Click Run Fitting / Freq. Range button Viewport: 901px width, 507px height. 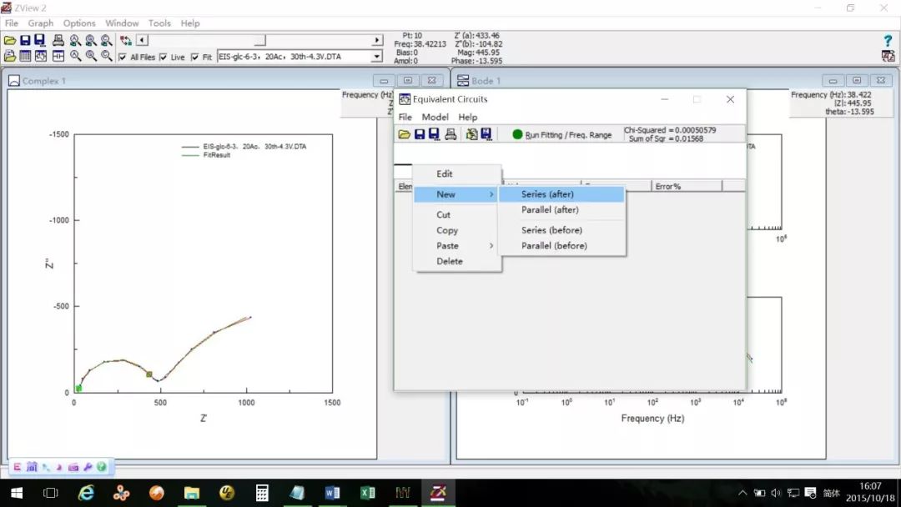(562, 135)
